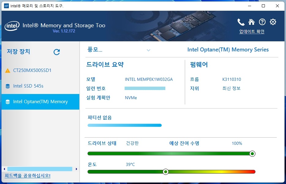Click the sidebar horizontal scrollbar right arrow
Viewport: 286px width, 184px height.
[x=77, y=169]
